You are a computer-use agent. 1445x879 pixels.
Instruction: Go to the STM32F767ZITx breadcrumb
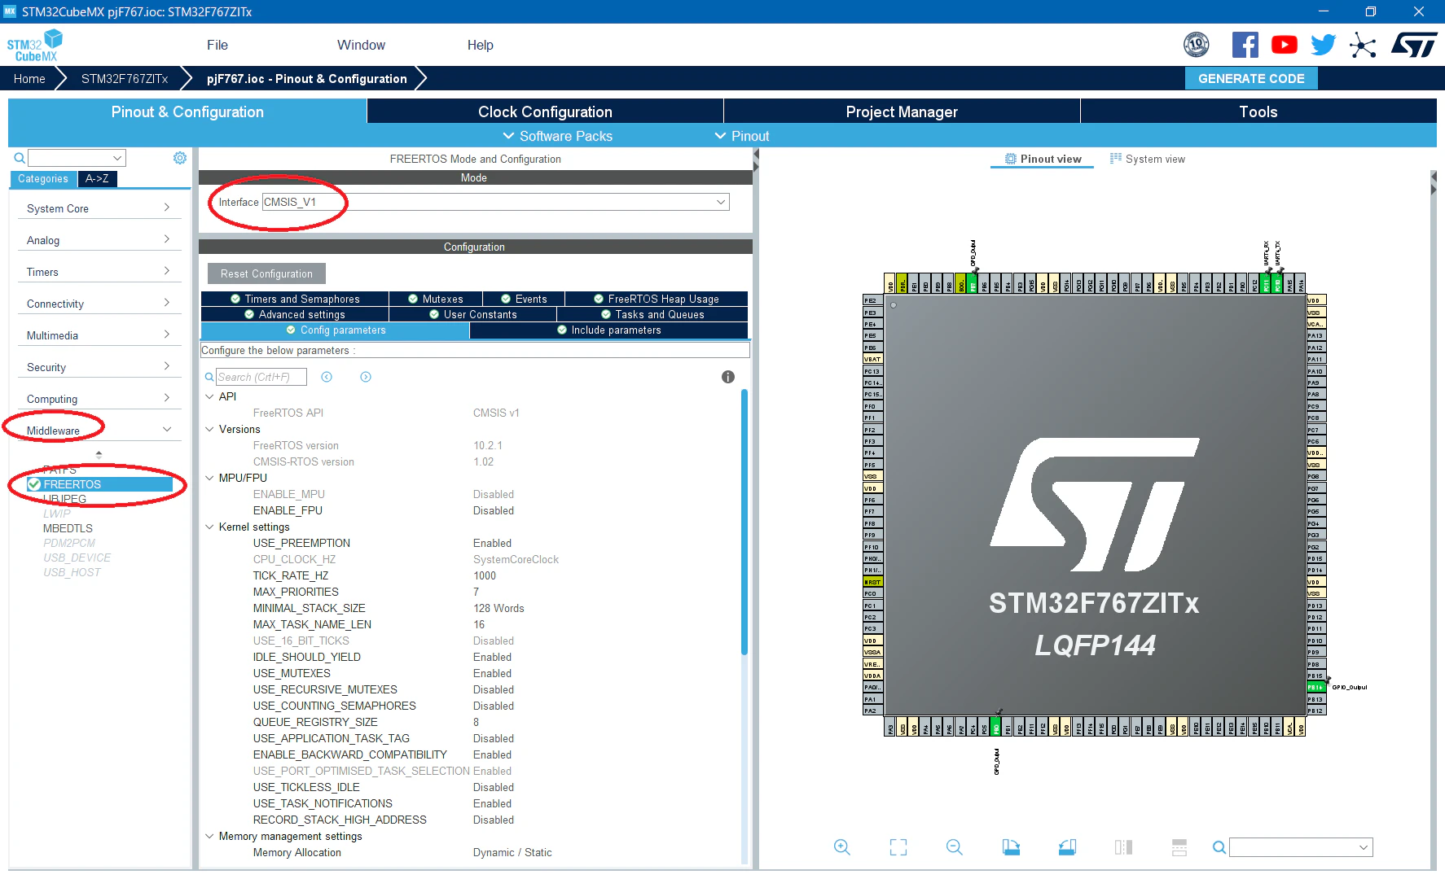click(125, 78)
